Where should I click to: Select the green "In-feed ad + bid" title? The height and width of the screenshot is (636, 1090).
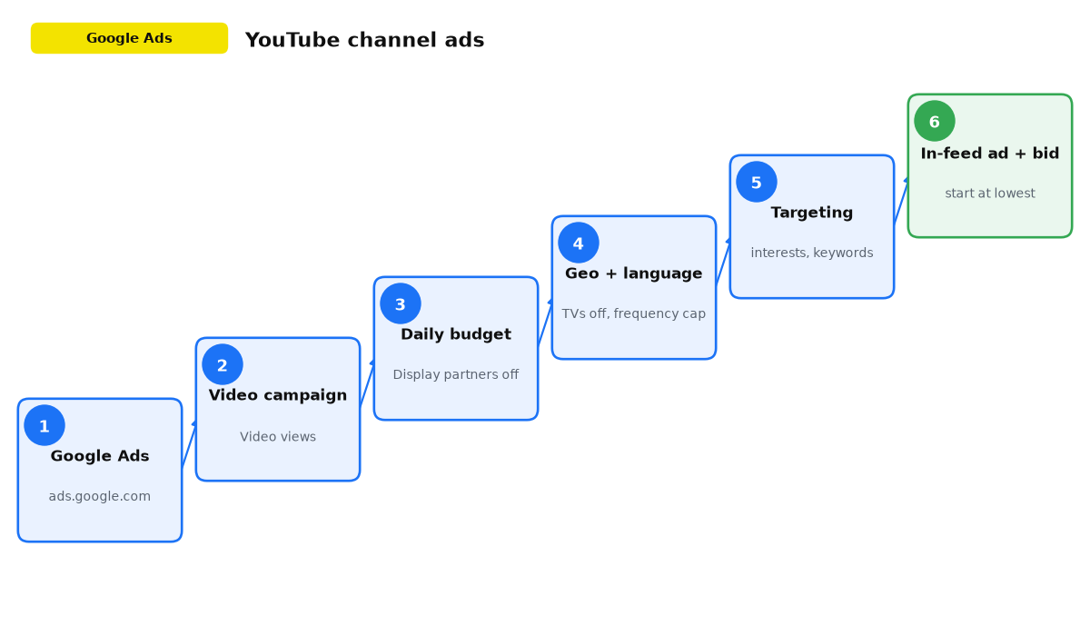pos(990,154)
